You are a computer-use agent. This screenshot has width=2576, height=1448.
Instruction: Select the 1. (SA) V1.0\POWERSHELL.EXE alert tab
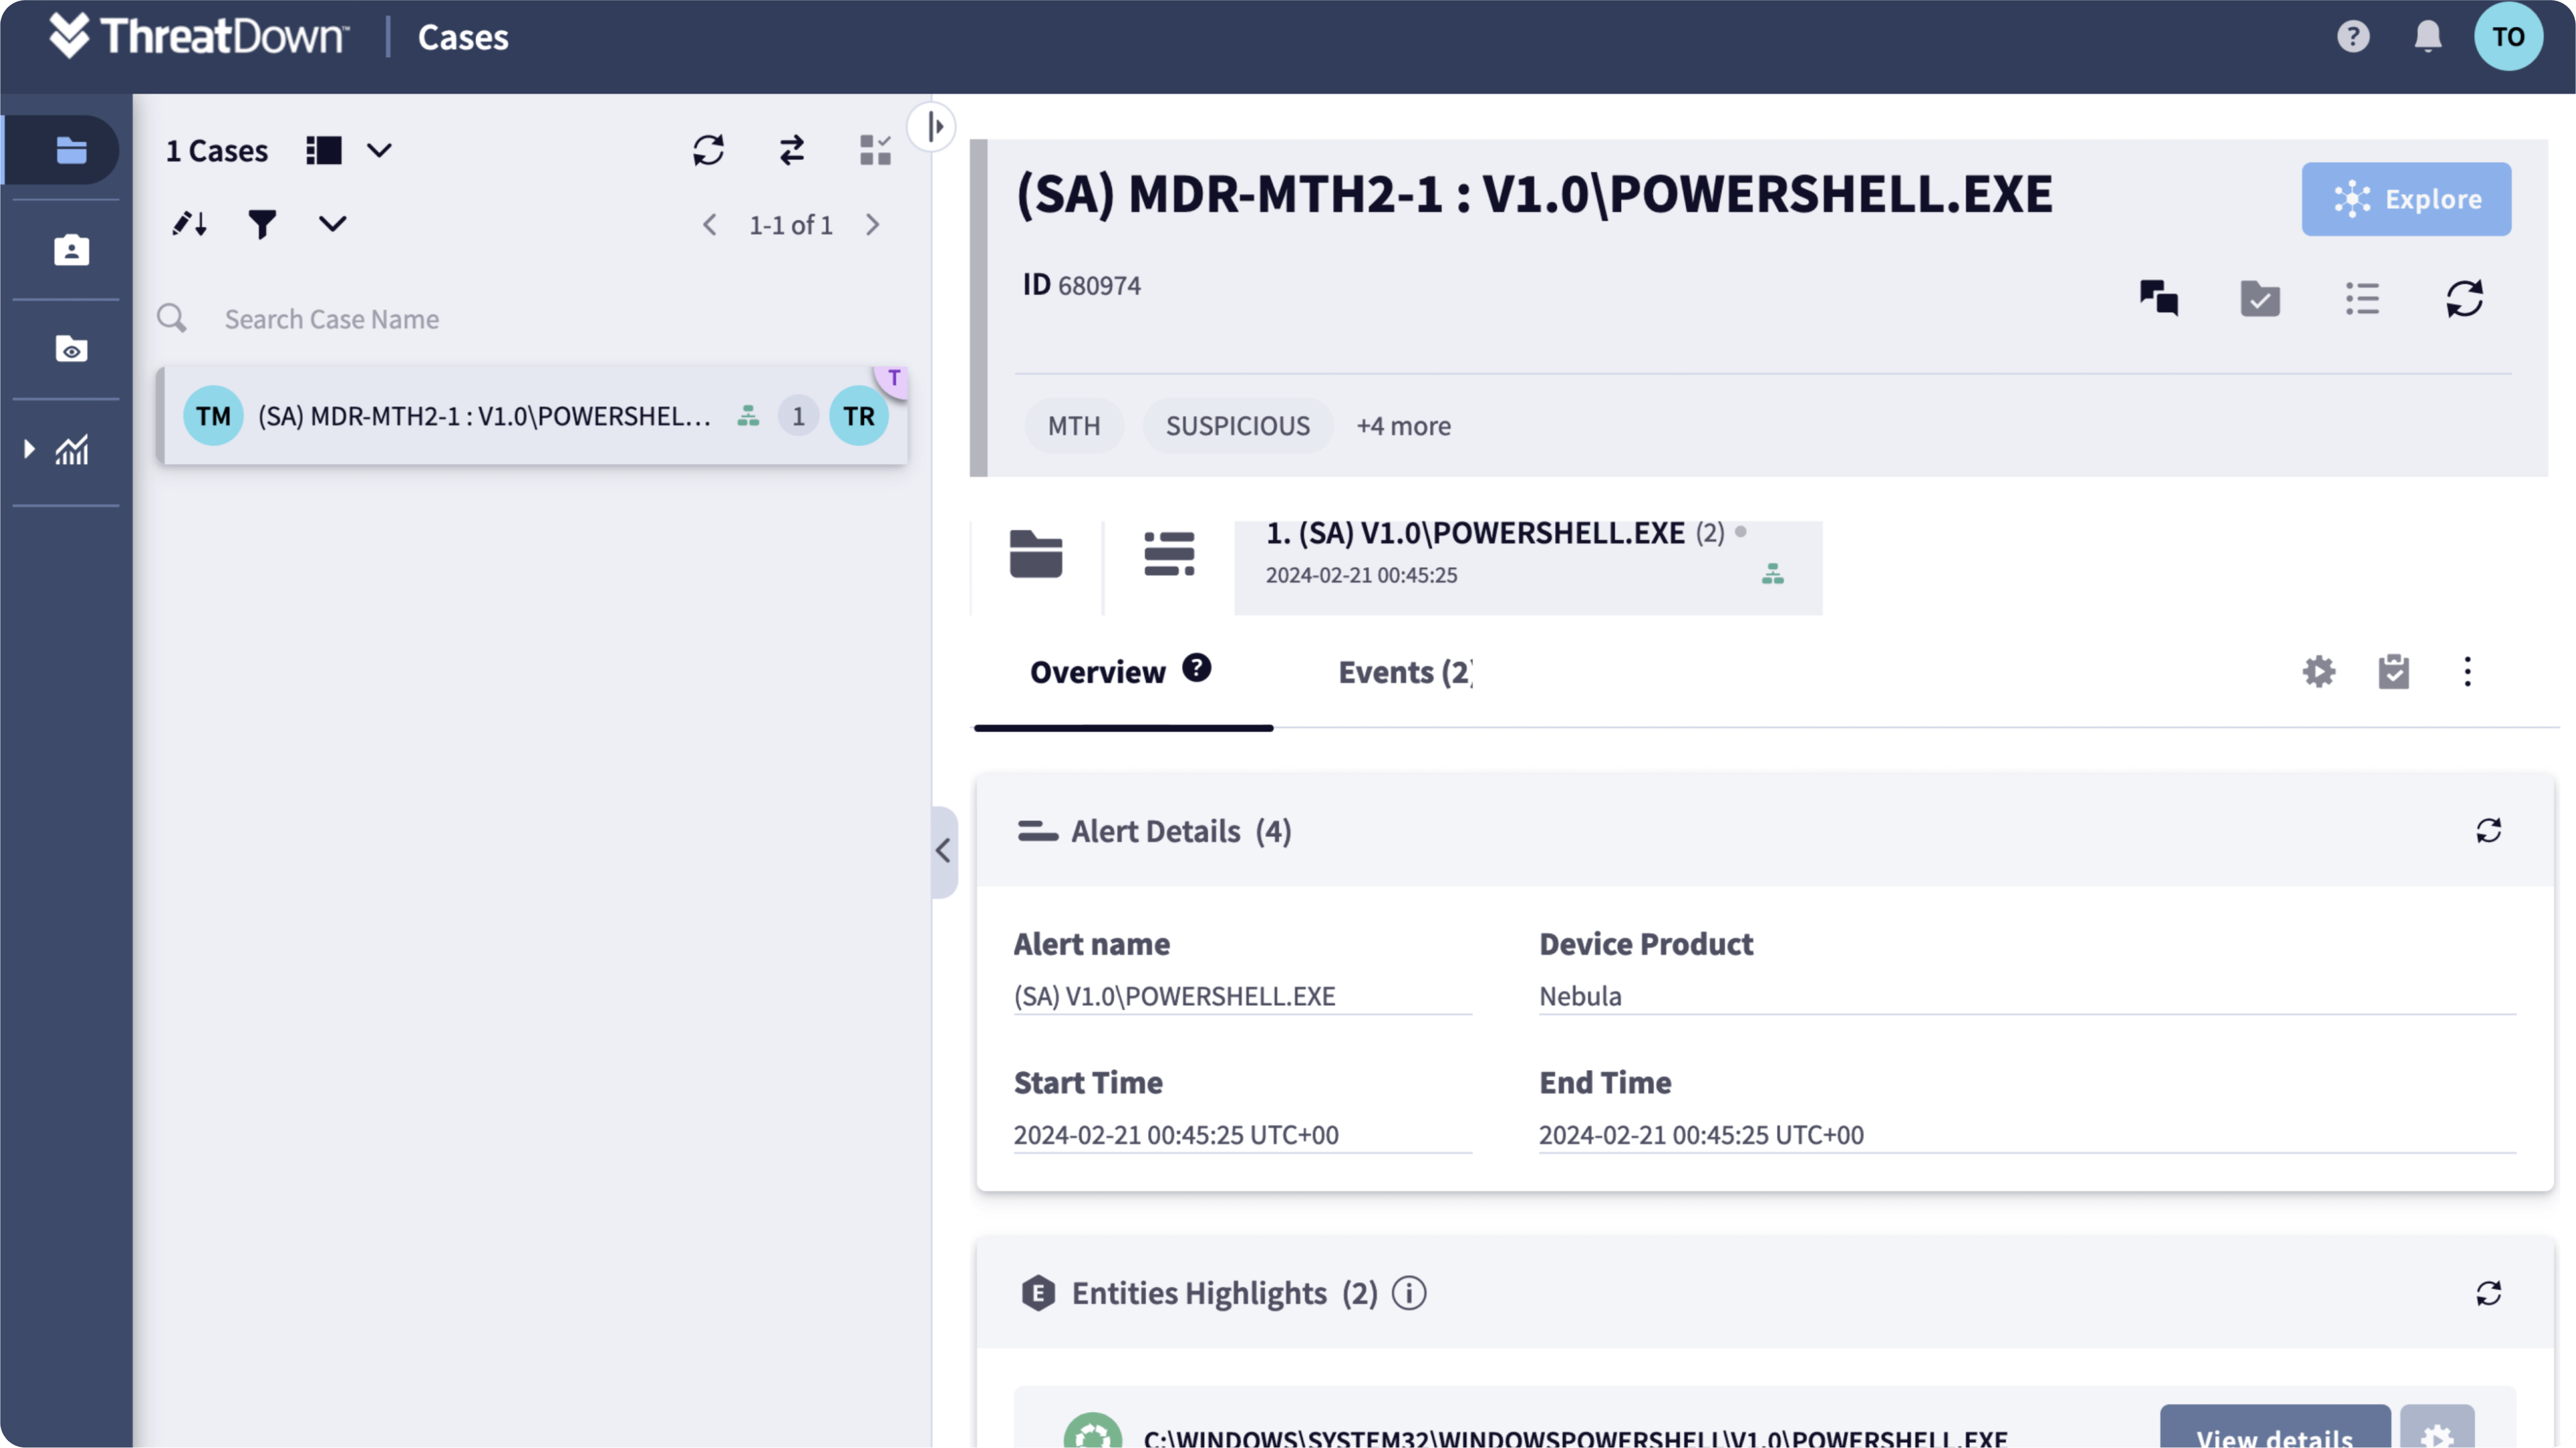(x=1527, y=567)
